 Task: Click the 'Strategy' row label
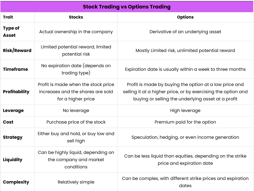click(13, 137)
